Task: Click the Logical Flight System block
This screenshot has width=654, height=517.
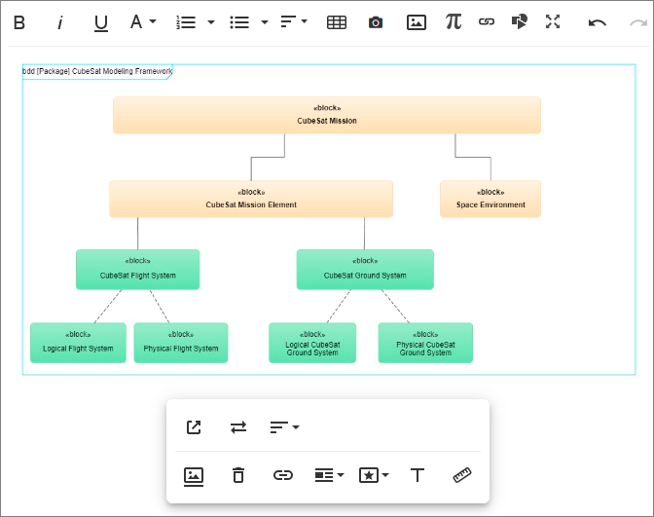Action: [78, 343]
